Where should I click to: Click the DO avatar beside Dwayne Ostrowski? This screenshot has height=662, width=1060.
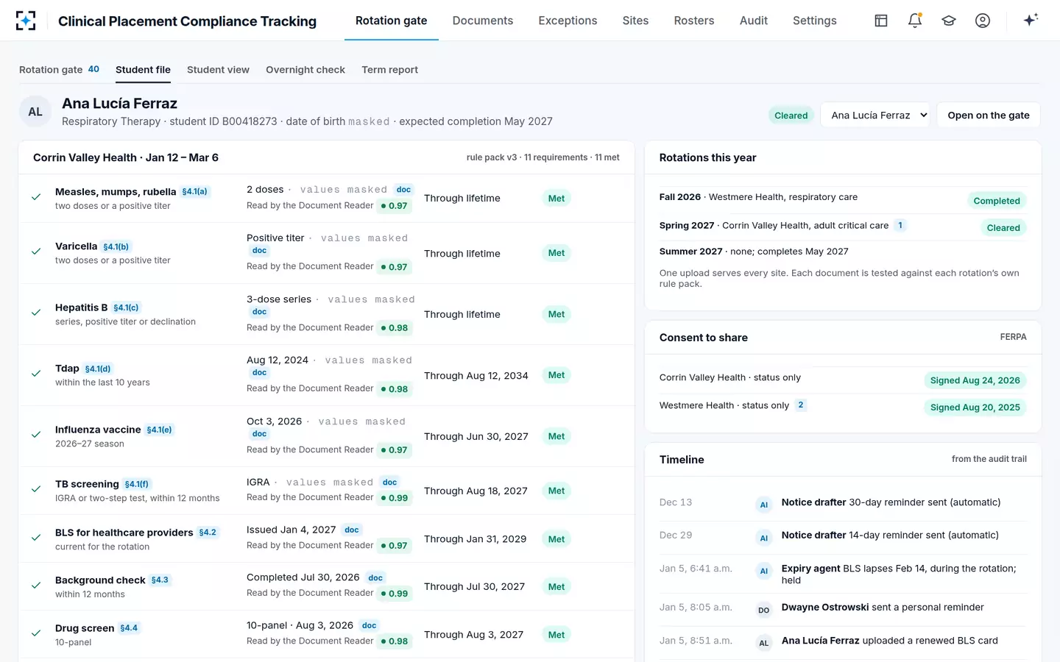tap(764, 610)
